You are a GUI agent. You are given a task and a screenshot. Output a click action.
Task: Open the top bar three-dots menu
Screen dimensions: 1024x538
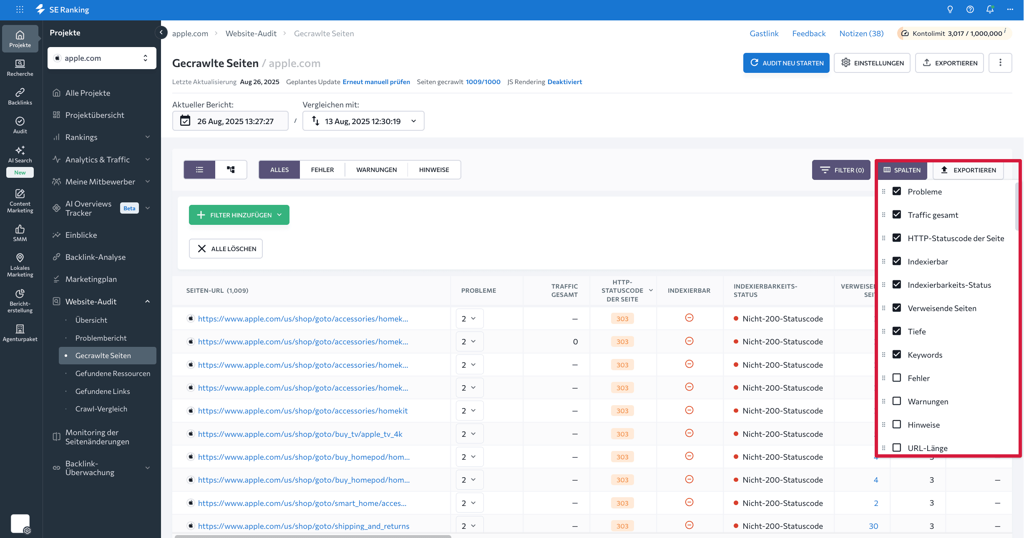(x=1010, y=9)
